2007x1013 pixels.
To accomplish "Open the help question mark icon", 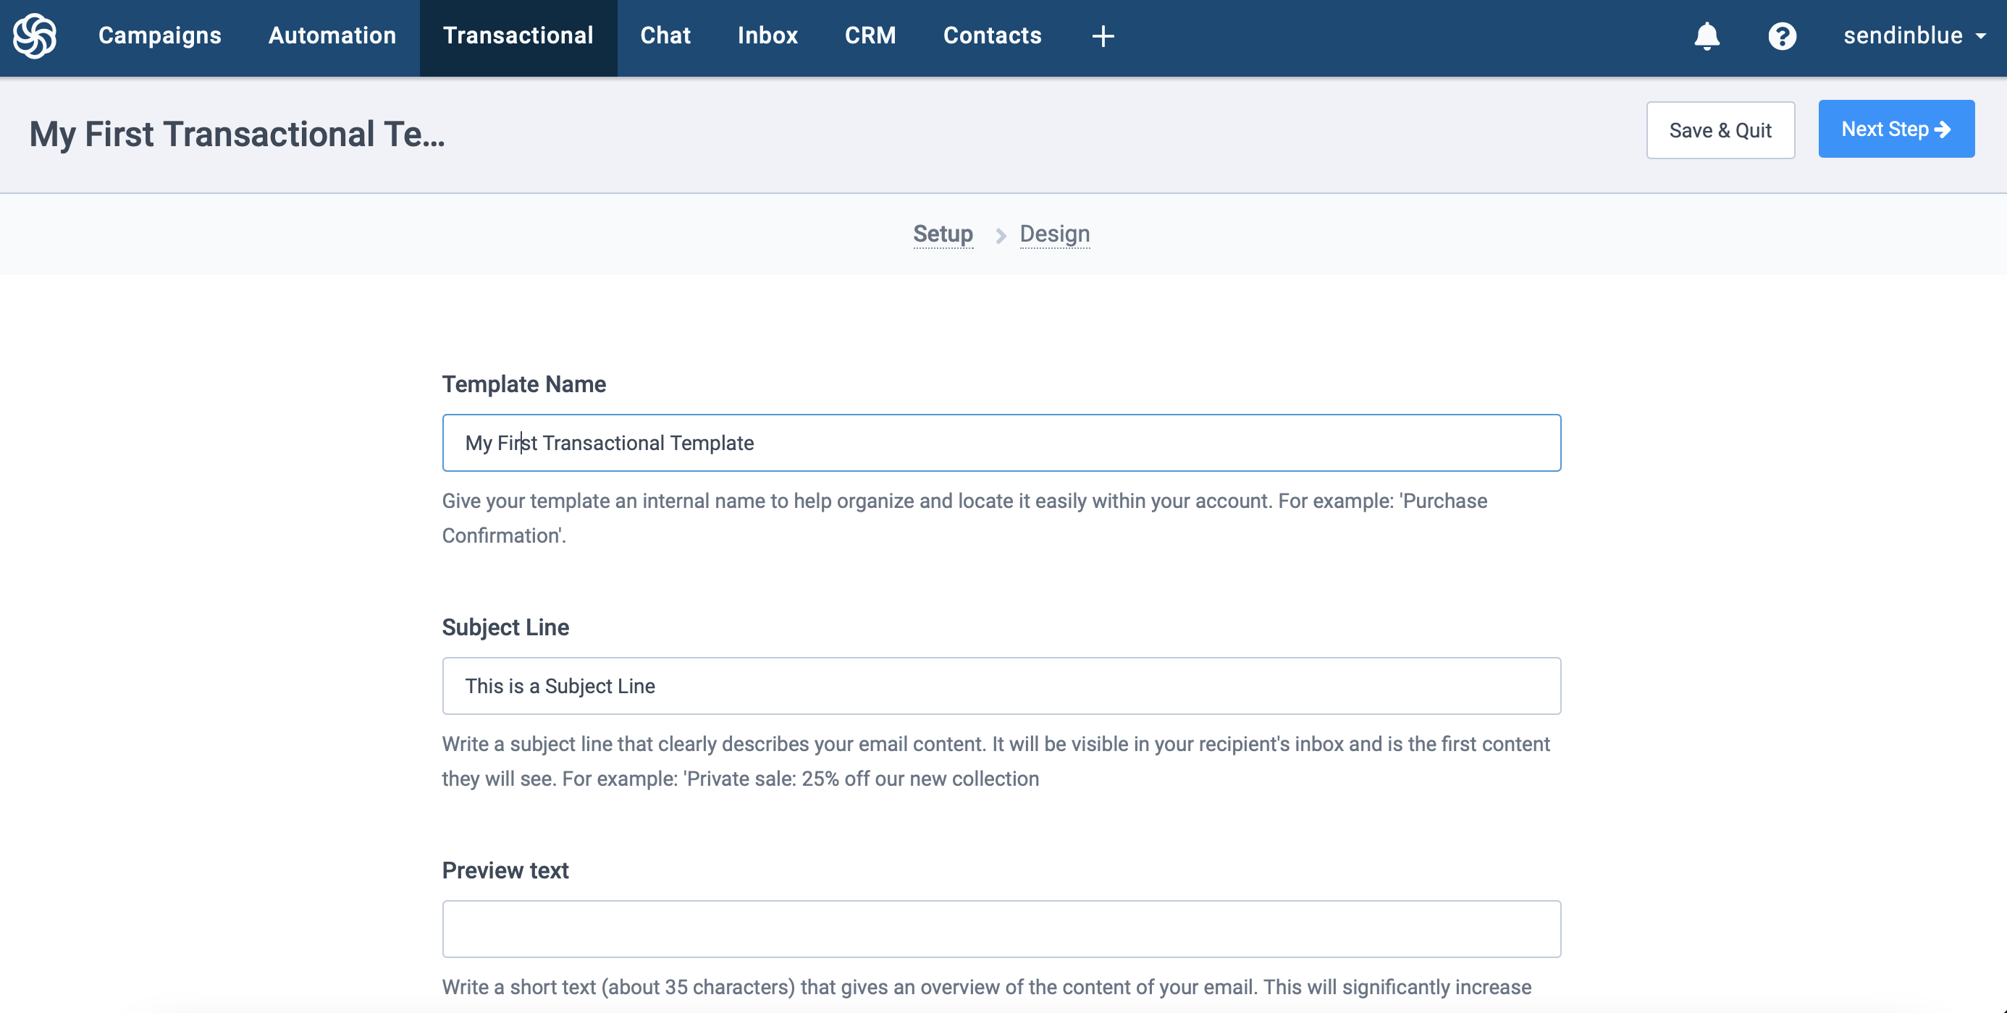I will (x=1782, y=36).
